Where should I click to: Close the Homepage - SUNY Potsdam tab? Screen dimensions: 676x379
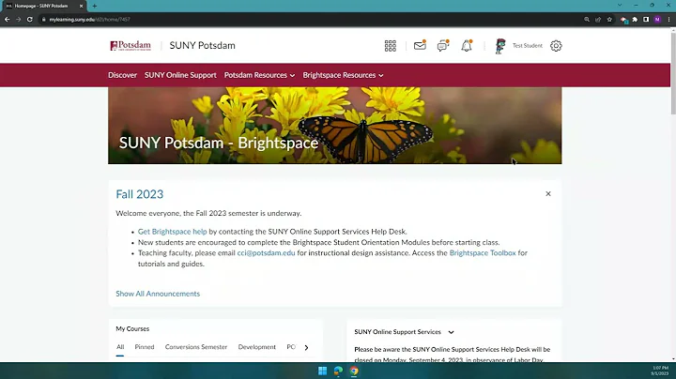pos(81,6)
